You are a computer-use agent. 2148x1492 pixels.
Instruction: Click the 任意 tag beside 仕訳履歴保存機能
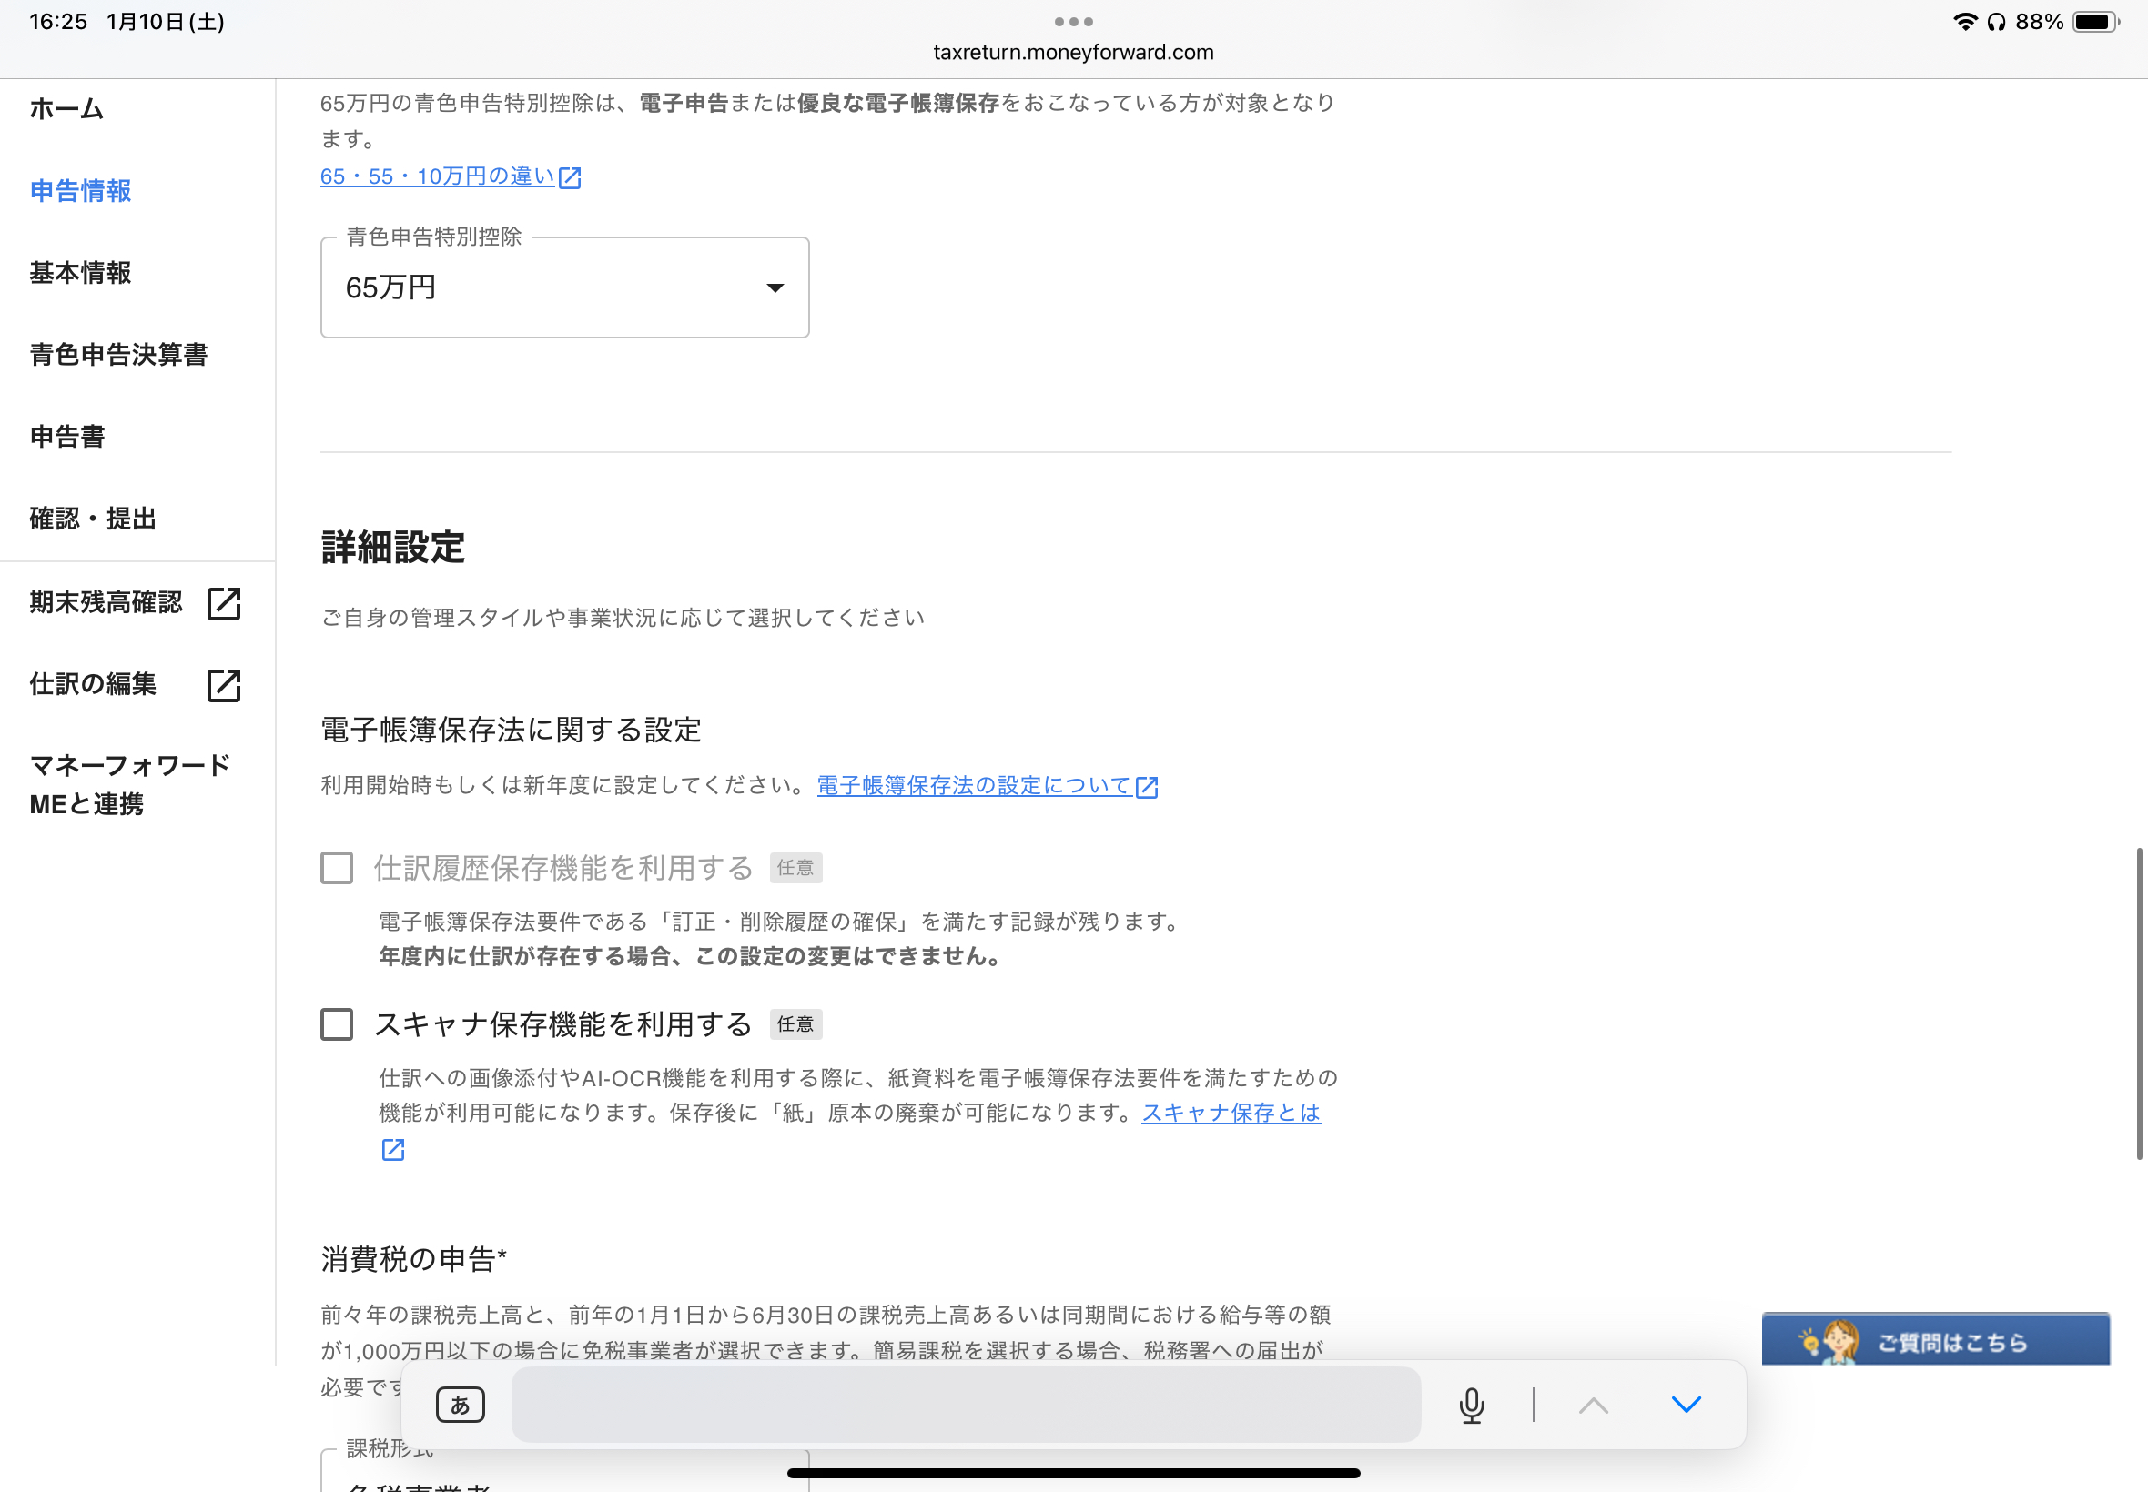point(795,868)
